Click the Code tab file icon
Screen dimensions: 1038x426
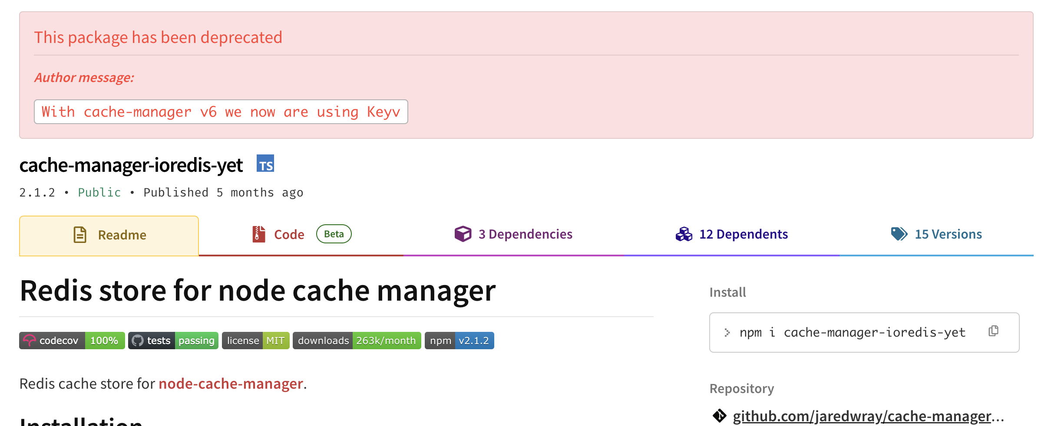pos(259,234)
